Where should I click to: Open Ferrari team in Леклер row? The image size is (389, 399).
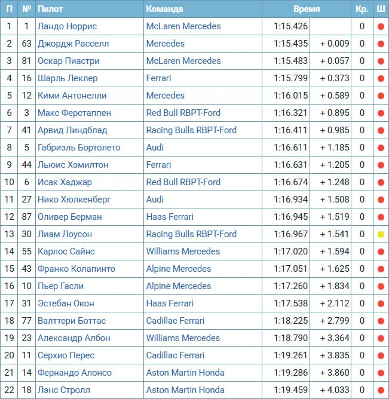click(158, 78)
